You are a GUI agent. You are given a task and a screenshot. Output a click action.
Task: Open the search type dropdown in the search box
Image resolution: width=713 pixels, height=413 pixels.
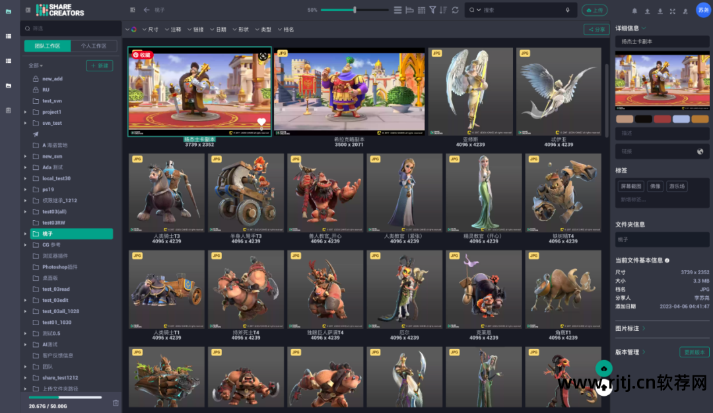[475, 10]
